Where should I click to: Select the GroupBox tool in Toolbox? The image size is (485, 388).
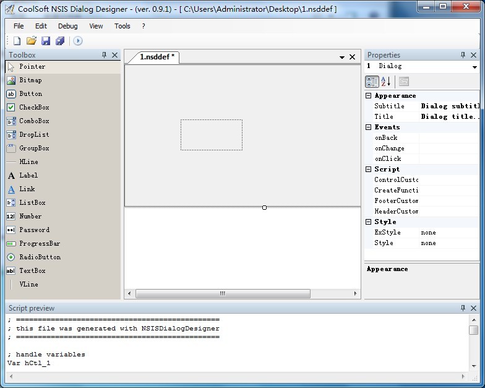pyautogui.click(x=33, y=149)
